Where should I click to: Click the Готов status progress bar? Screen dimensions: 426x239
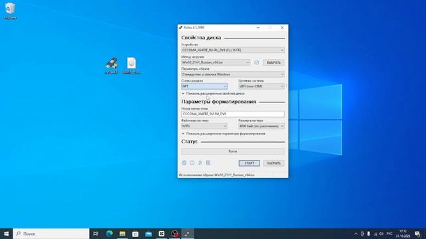click(233, 151)
